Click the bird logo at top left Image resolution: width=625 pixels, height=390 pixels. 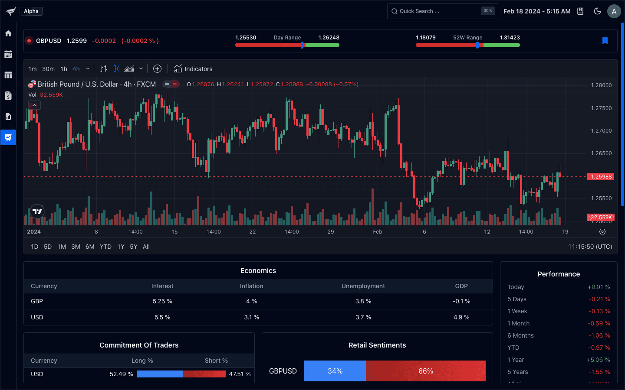click(10, 11)
